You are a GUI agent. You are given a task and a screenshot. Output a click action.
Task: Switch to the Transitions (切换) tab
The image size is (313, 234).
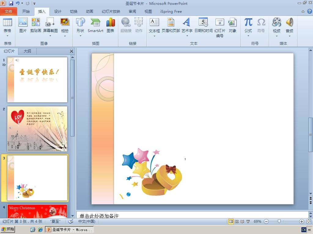(x=74, y=12)
